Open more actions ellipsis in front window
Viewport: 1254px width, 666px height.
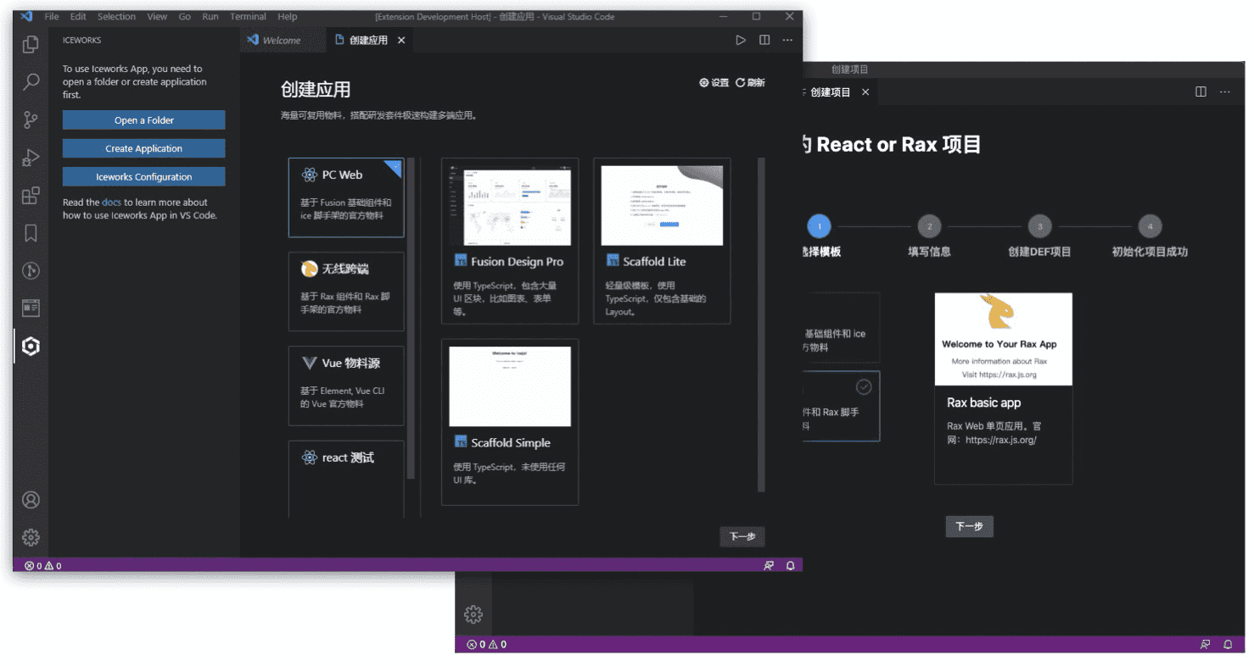click(x=787, y=40)
